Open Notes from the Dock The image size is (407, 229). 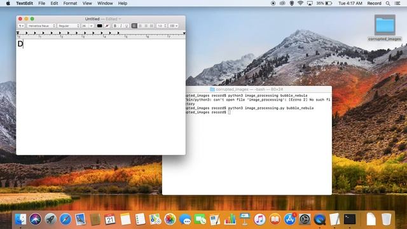[x=125, y=219]
